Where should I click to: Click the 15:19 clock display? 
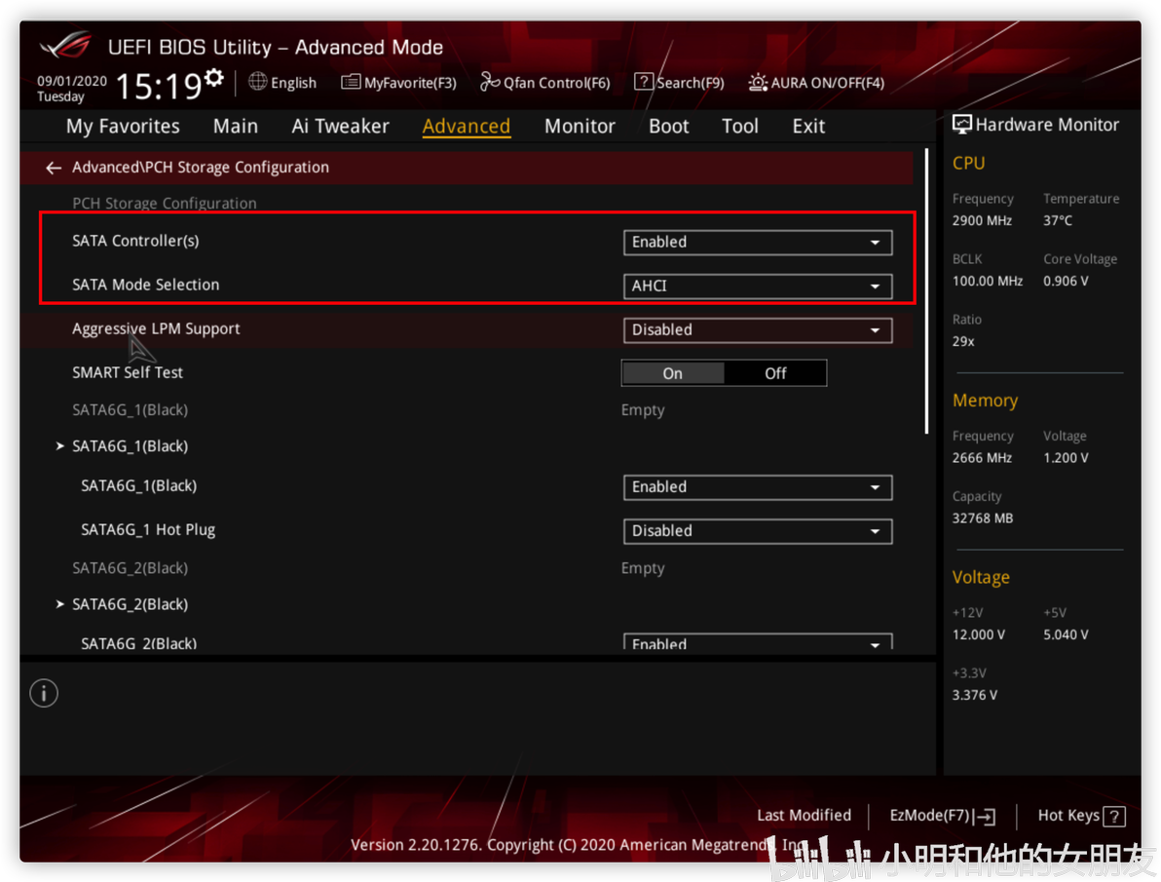(159, 86)
